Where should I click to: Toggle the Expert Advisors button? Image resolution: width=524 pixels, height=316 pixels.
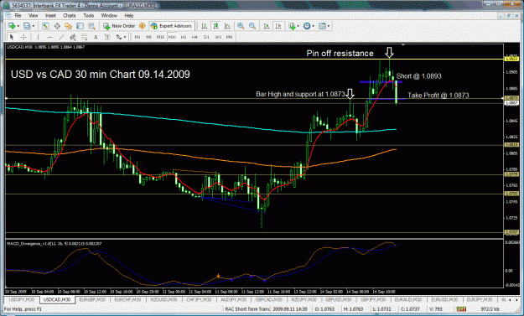[x=171, y=26]
